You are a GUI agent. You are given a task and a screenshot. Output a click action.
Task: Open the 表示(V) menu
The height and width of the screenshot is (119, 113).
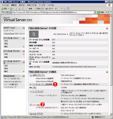click(x=22, y=5)
